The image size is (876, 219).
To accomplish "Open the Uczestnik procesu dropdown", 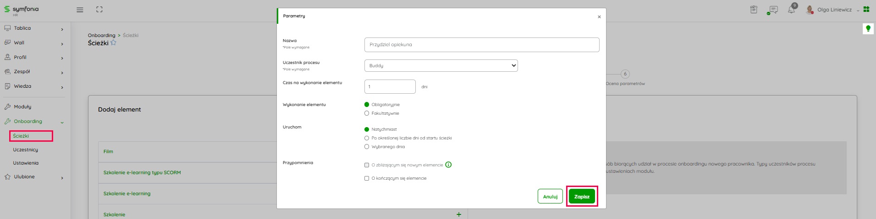I will (x=441, y=66).
